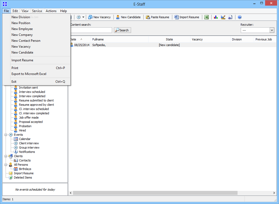Screen dimensions: 279x204
Task: Click Birthdays gift icon
Action: point(16,169)
